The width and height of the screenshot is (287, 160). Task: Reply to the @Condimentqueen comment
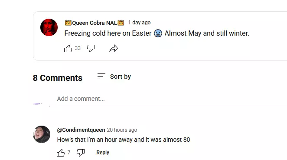pos(103,153)
